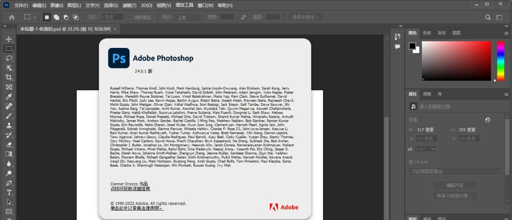Viewport: 512px width, 220px height.
Task: Reset transform in Properties panel
Action: click(487, 120)
